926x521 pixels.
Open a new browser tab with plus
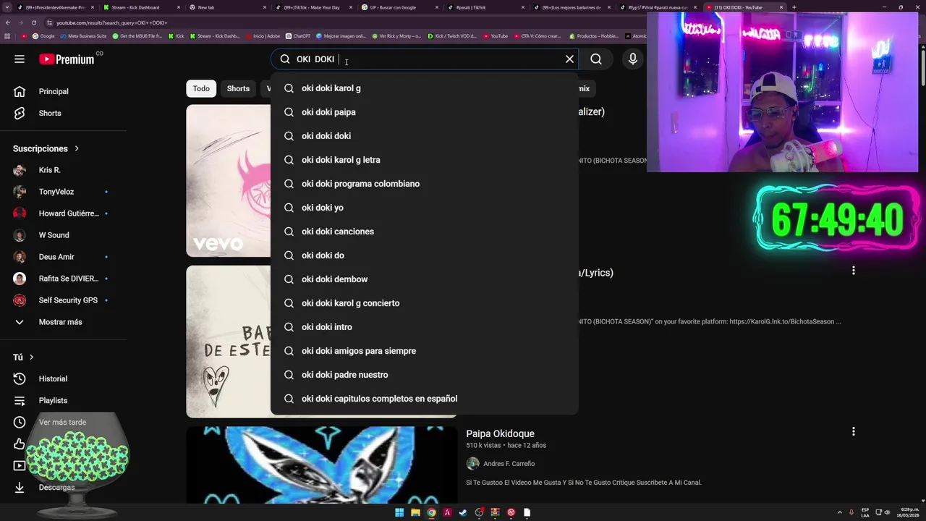794,7
